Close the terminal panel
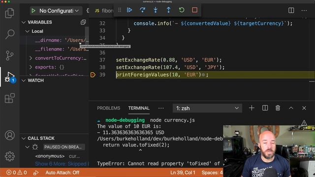Screen dimensions: 315x177 pos(304,108)
